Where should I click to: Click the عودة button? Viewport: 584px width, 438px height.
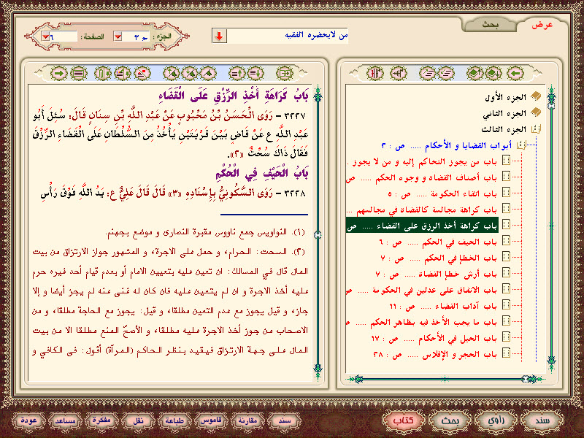click(x=28, y=421)
